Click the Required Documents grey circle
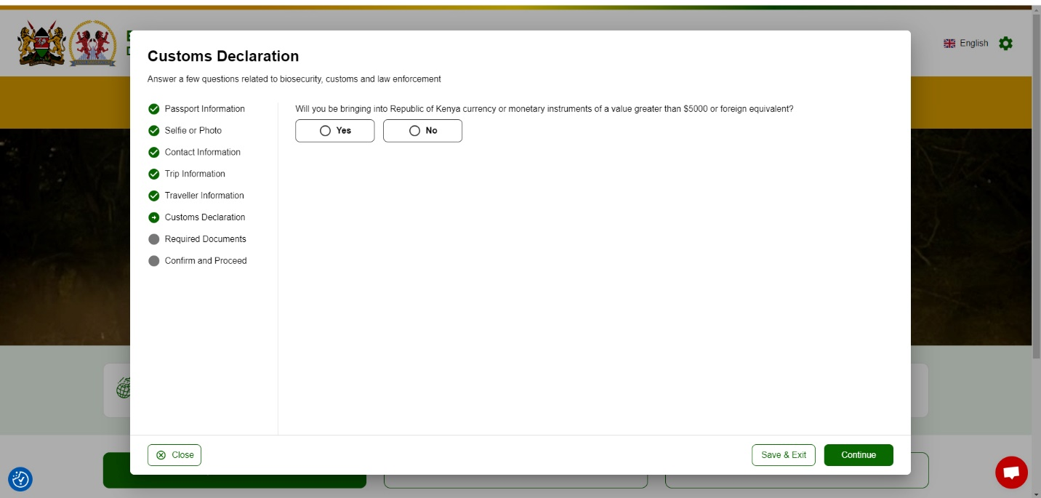 (153, 239)
